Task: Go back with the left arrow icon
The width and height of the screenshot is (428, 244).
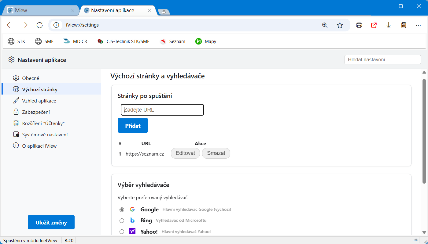Action: tap(10, 25)
